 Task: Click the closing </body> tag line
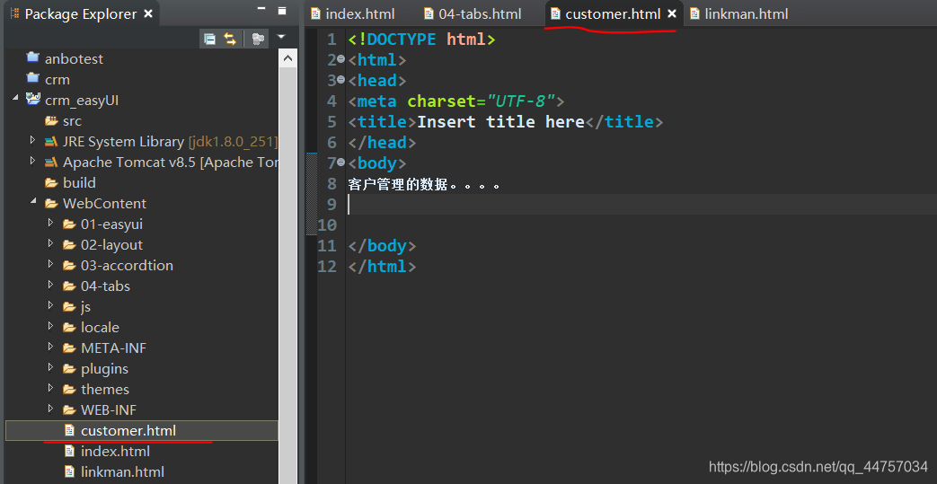tap(382, 245)
